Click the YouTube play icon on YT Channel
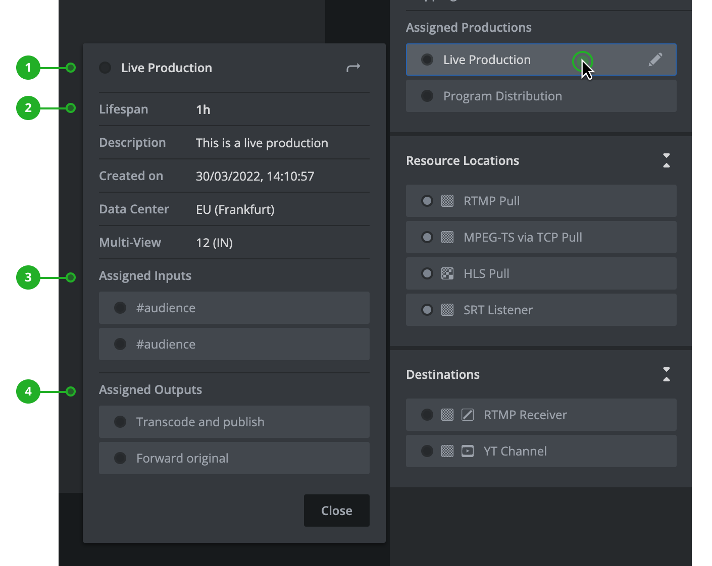712x566 pixels. 468,451
